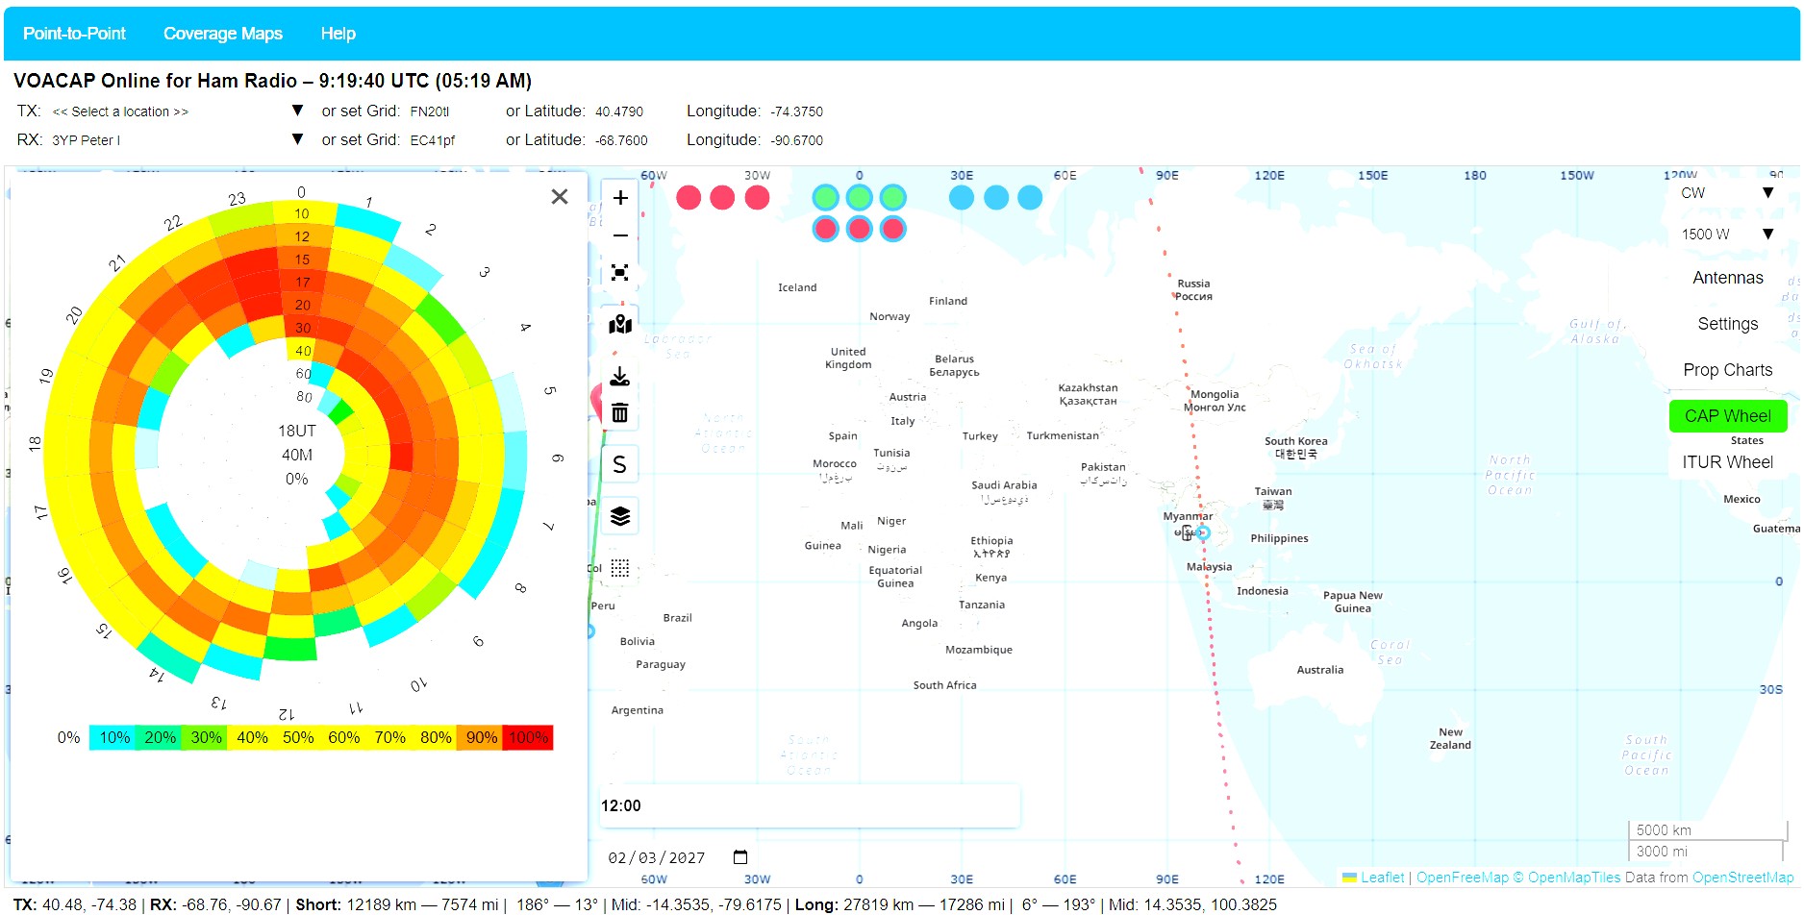Toggle the dotted grid overlay icon

620,568
